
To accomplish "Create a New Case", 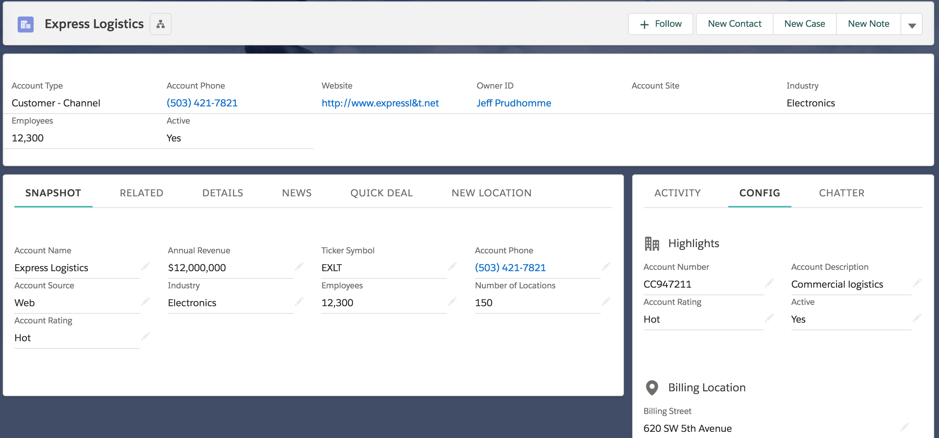I will point(804,24).
